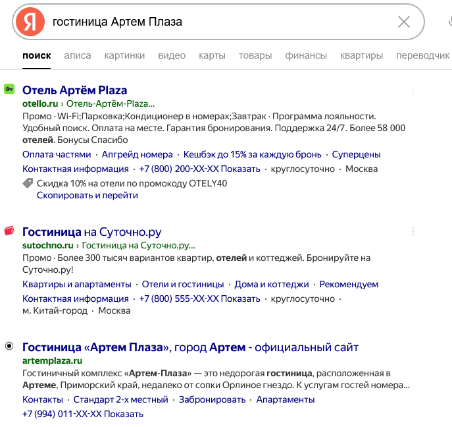Open the видео search tab

[x=172, y=56]
